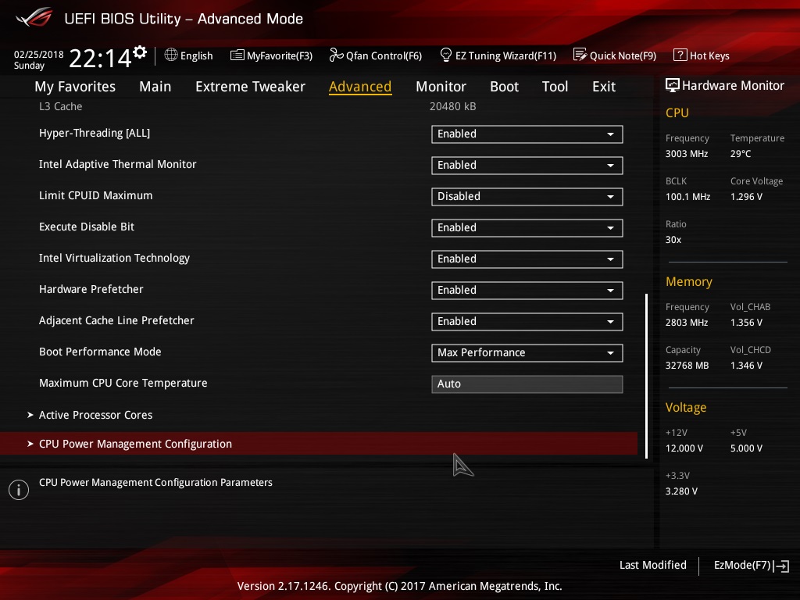Click the +3.3V 3.280 V reading
The height and width of the screenshot is (600, 800).
[x=681, y=491]
